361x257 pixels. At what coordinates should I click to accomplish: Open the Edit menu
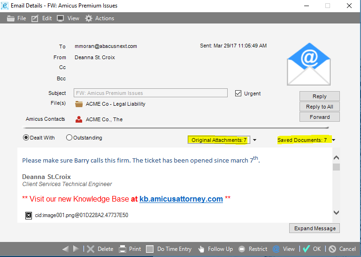(47, 18)
